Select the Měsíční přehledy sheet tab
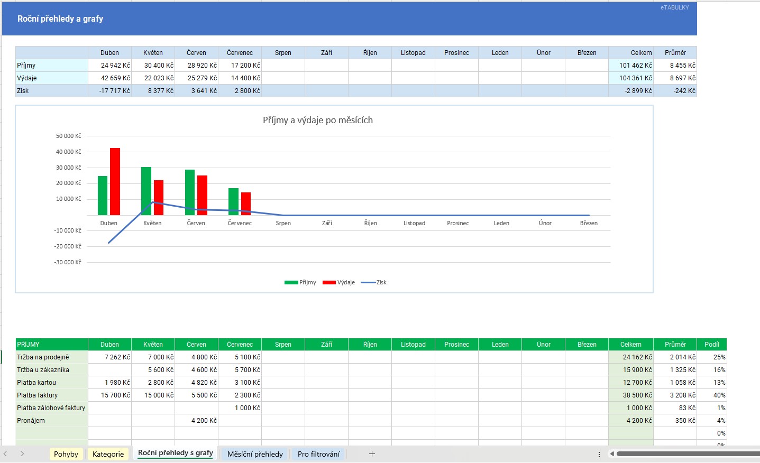The width and height of the screenshot is (760, 463). tap(255, 454)
